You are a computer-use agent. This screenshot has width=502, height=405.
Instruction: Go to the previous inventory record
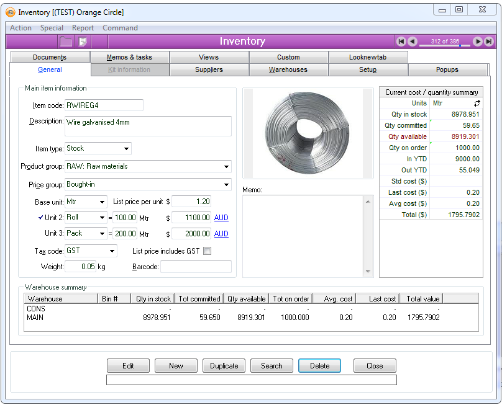[413, 42]
